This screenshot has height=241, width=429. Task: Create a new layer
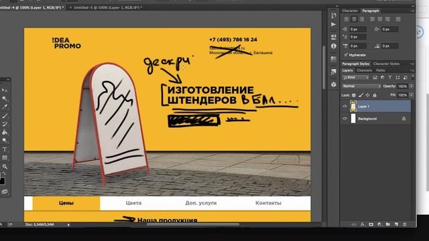coord(396,224)
